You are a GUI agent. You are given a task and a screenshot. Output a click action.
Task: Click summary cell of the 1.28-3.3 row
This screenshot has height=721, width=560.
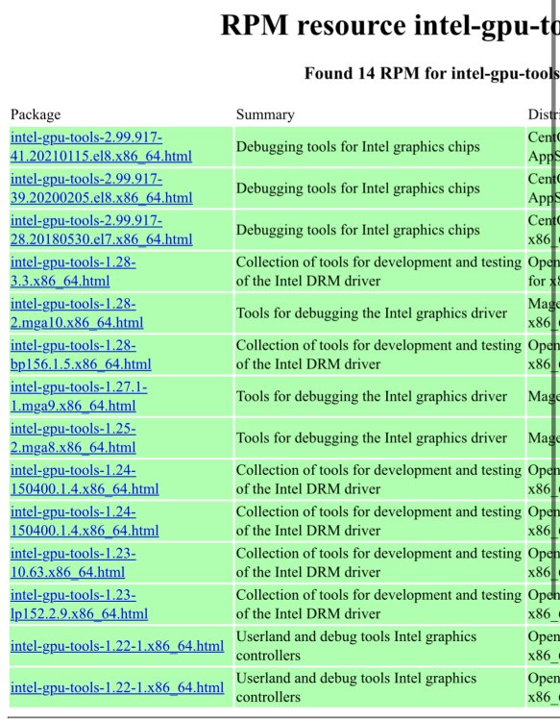[x=379, y=271]
